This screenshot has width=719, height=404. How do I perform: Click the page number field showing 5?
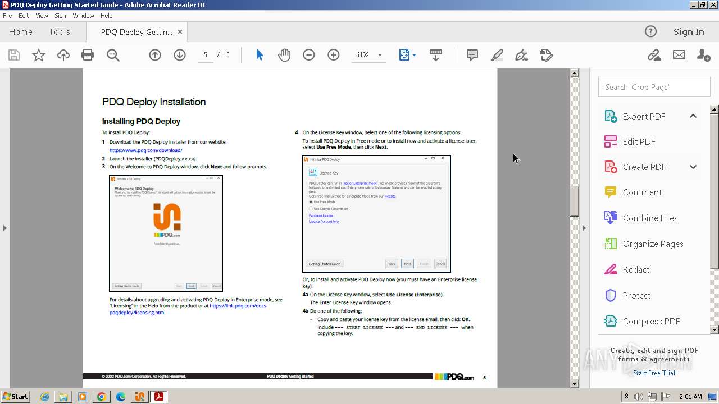tap(205, 55)
